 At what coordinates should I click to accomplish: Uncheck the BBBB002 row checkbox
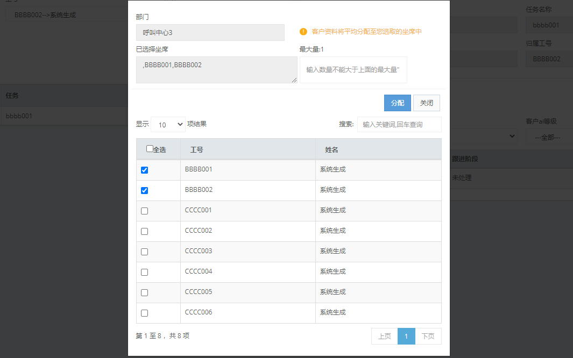click(x=144, y=190)
